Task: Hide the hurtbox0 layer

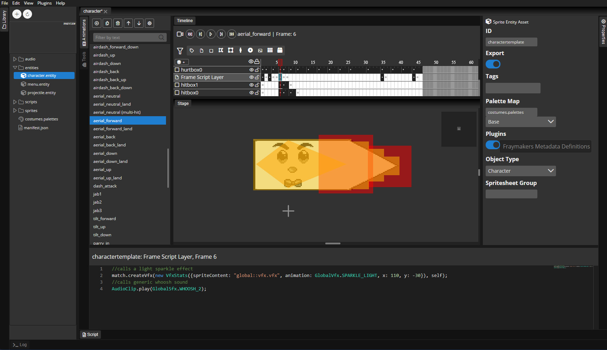Action: [x=251, y=70]
